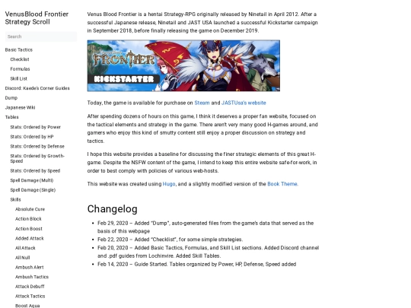The width and height of the screenshot is (411, 308).
Task: Open the Added Attack skill
Action: (x=30, y=238)
